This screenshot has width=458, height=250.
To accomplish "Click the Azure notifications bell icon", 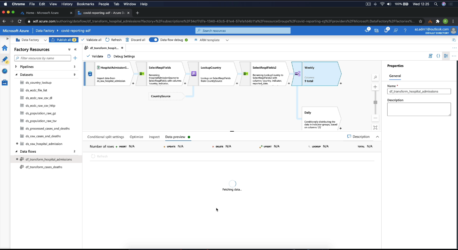I will coord(386,30).
